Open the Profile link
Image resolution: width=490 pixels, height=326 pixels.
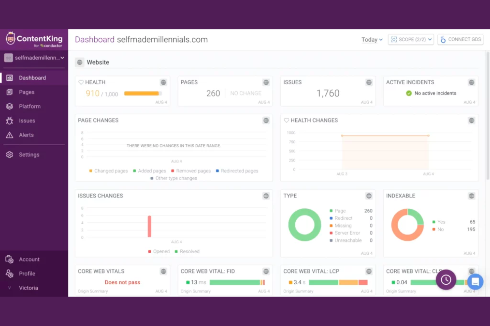pyautogui.click(x=27, y=273)
